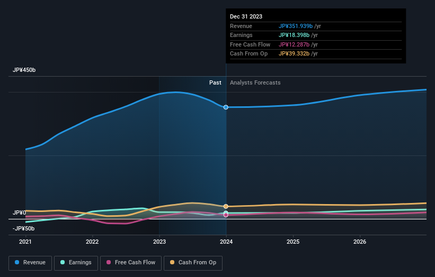This screenshot has height=277, width=435.
Task: Toggle the Revenue legend button
Action: (x=30, y=263)
